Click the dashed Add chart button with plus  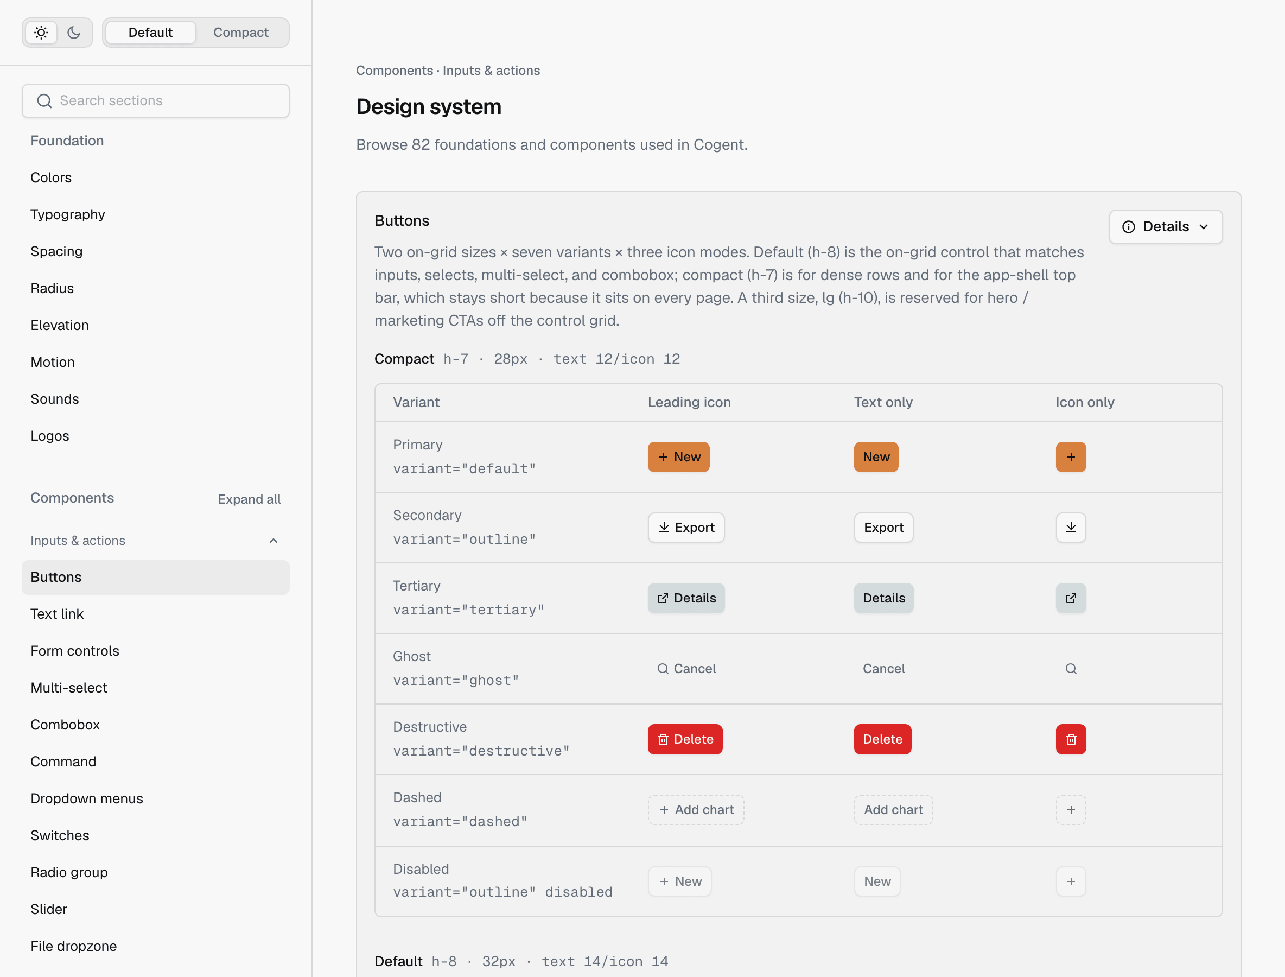pos(696,809)
